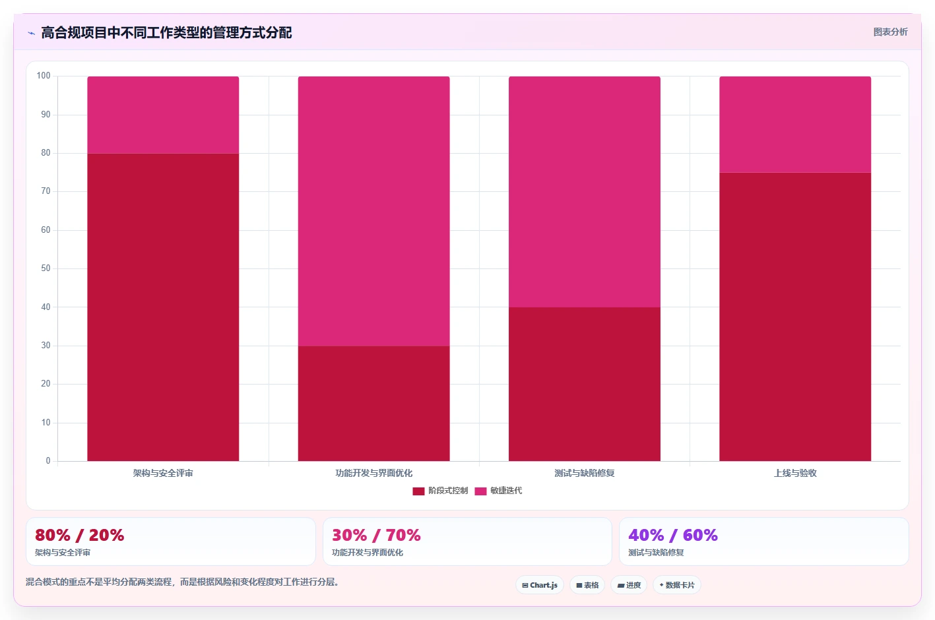Click the chart title 高合规项目中不同工作类型的管理方式分配
The width and height of the screenshot is (935, 620).
166,33
